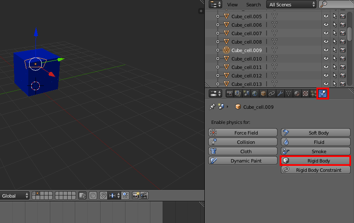The image size is (354, 223).
Task: Toggle visibility eye for Cube_cell.005
Action: coord(326,16)
